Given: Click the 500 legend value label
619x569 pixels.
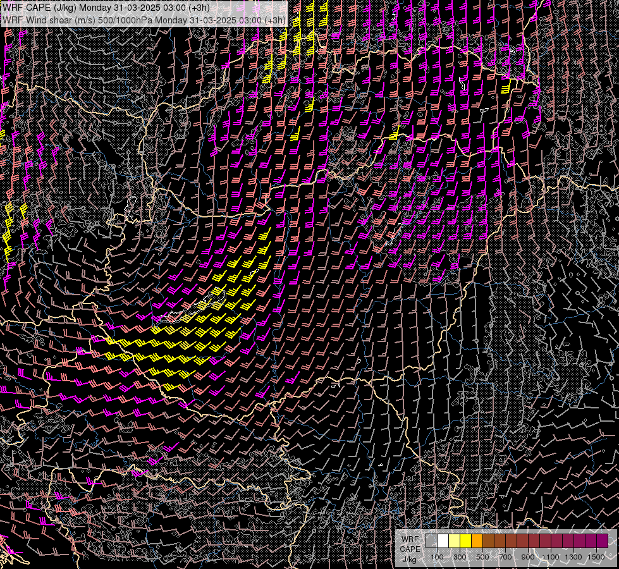Looking at the screenshot, I should [482, 557].
